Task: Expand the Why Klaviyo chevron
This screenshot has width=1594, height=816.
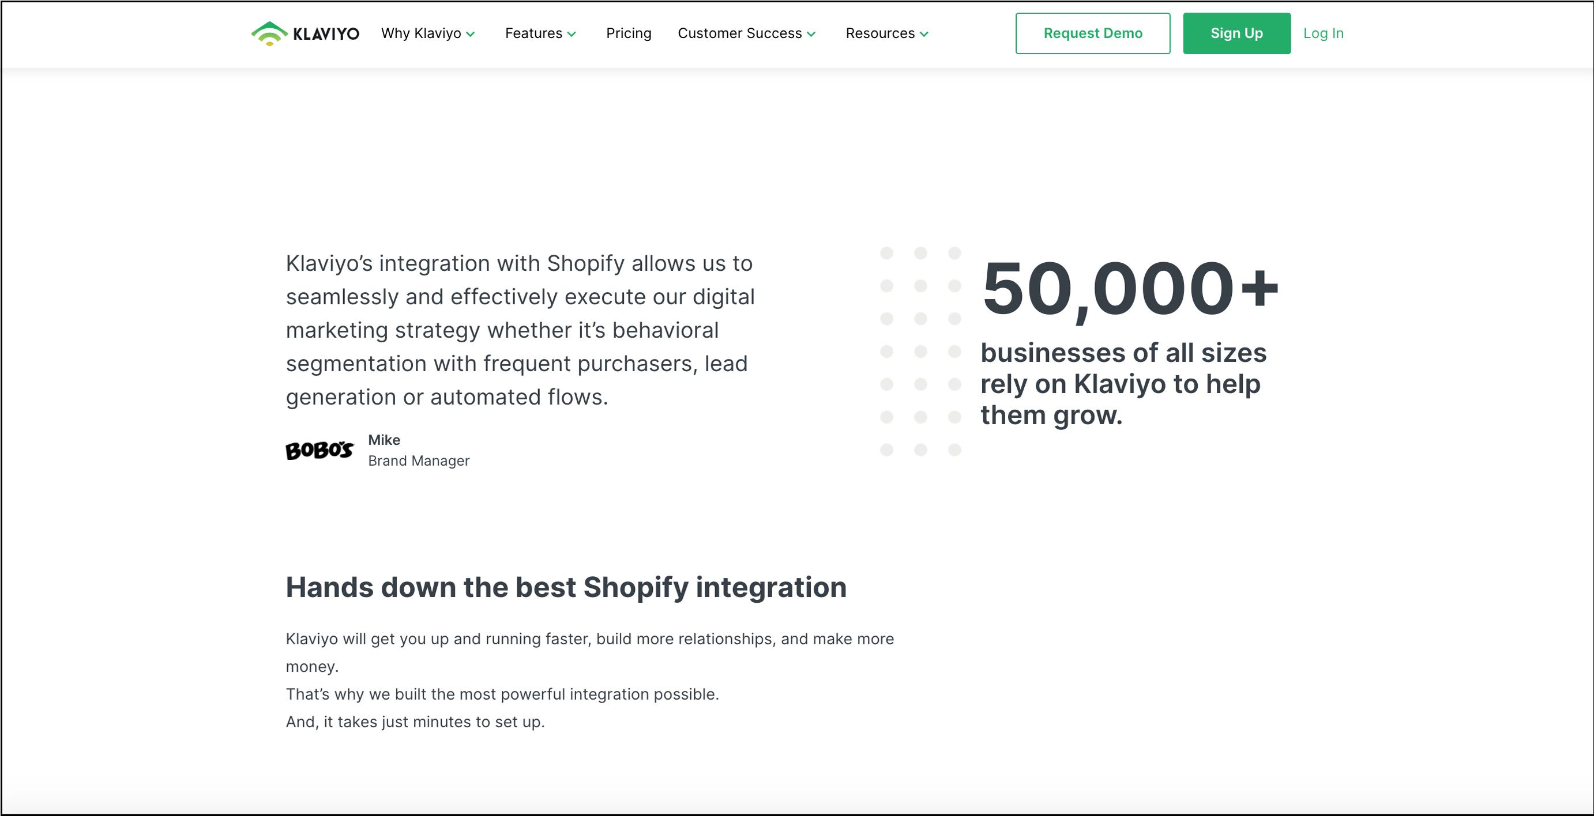Action: 470,35
